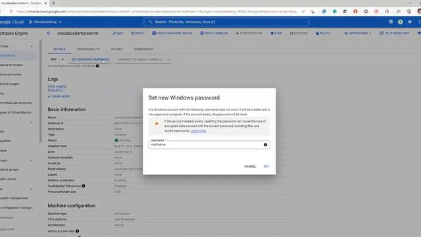The width and height of the screenshot is (421, 237).
Task: Open the Help Assistant panel
Action: (x=395, y=34)
